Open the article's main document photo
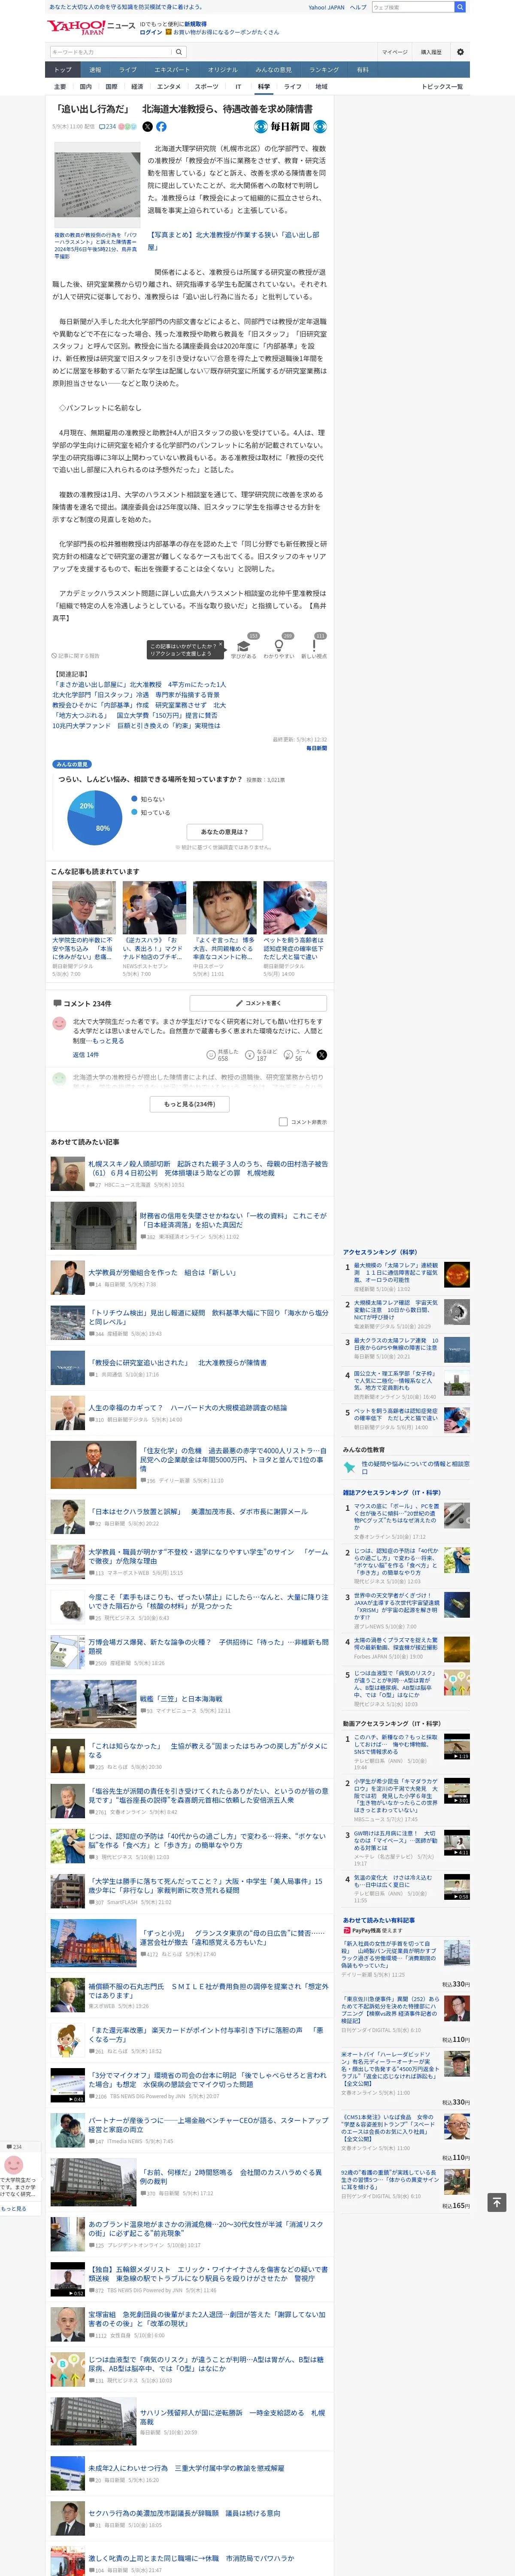The image size is (515, 2576). tap(97, 185)
